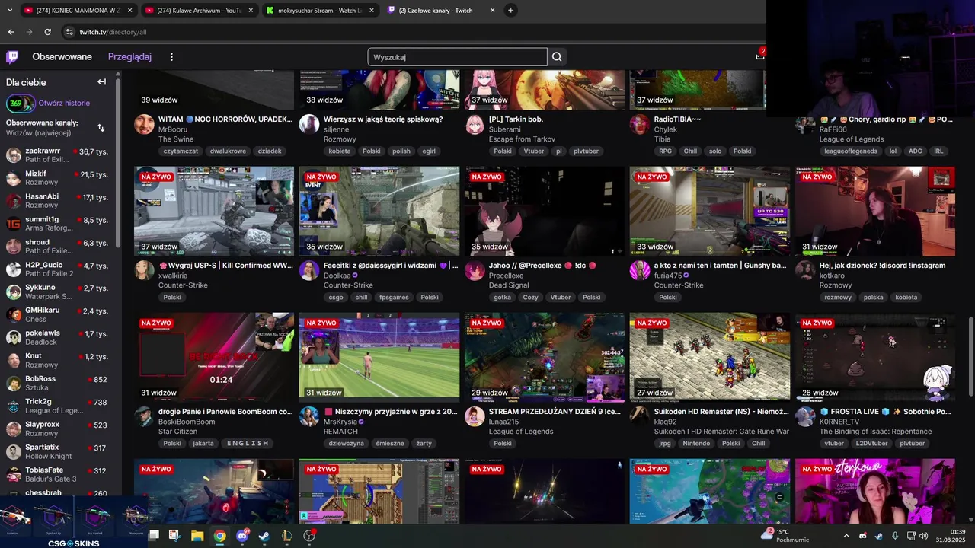Open Suikoden HD Remaster stream title link

pos(721,412)
